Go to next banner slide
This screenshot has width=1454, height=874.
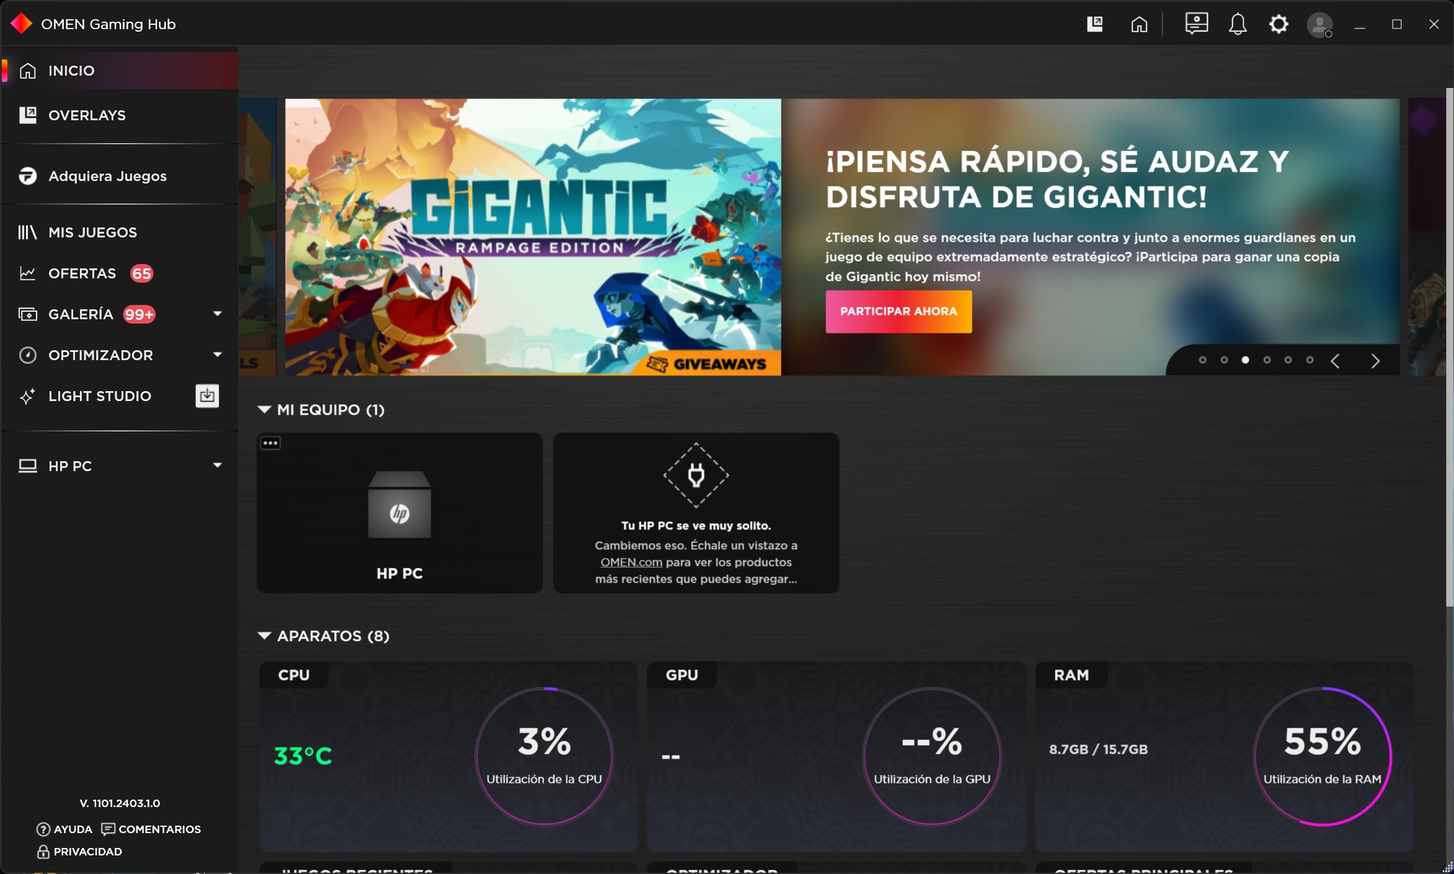[1375, 361]
